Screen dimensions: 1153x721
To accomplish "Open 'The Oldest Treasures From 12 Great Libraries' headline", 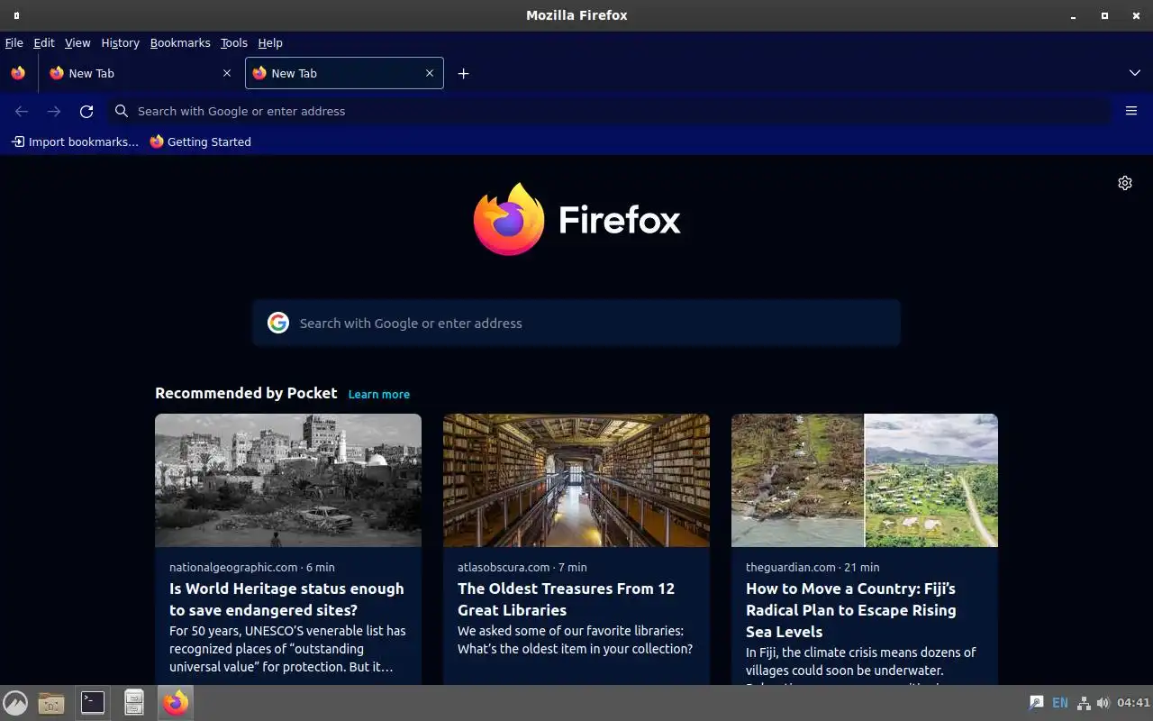I will (x=566, y=599).
